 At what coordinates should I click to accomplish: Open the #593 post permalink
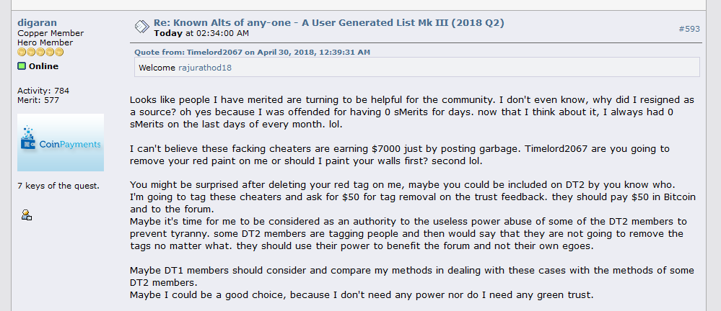[x=689, y=29]
